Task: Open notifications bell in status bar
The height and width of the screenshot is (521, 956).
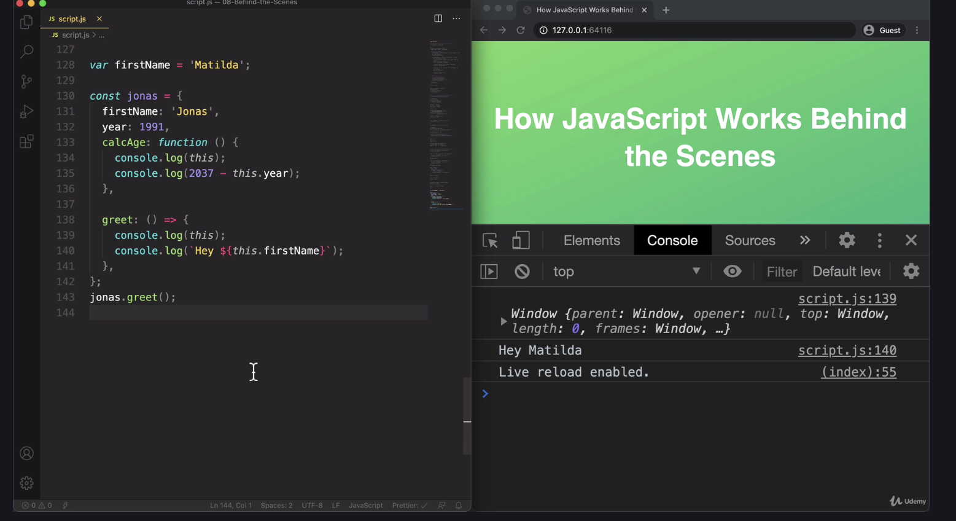Action: (459, 506)
